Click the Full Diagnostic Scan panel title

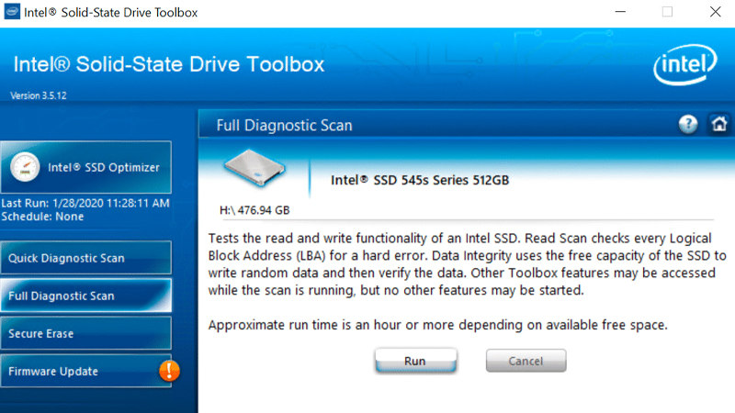[284, 125]
